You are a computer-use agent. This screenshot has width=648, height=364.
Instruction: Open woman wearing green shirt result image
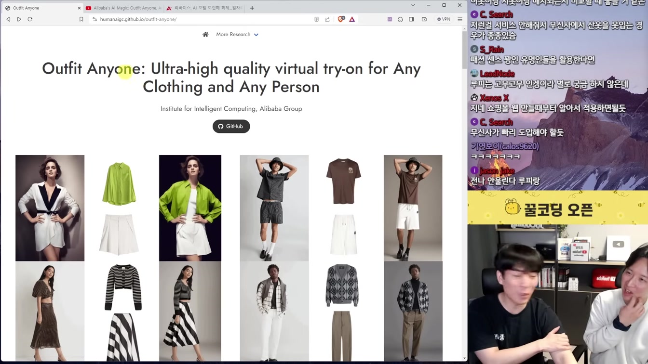click(x=190, y=208)
